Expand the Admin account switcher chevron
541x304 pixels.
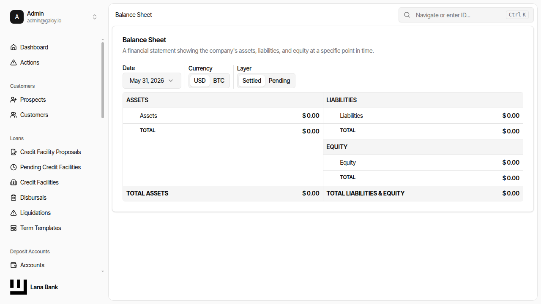[x=95, y=17]
